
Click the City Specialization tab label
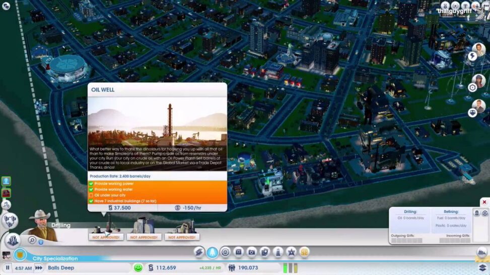coord(55,258)
